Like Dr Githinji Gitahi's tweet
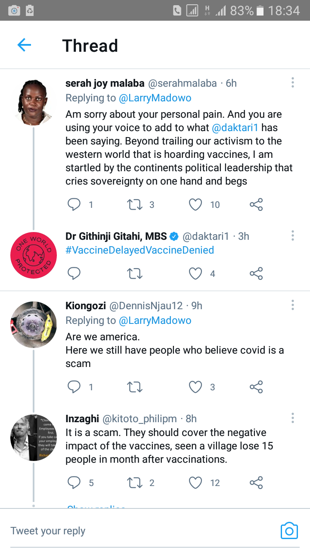The image size is (310, 552). [x=195, y=273]
